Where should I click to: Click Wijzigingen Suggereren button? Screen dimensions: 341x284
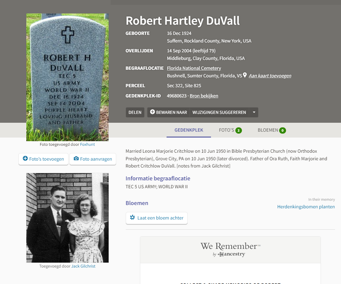219,113
